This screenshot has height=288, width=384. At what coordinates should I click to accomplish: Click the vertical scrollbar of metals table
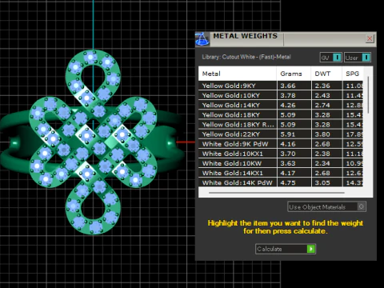point(368,94)
